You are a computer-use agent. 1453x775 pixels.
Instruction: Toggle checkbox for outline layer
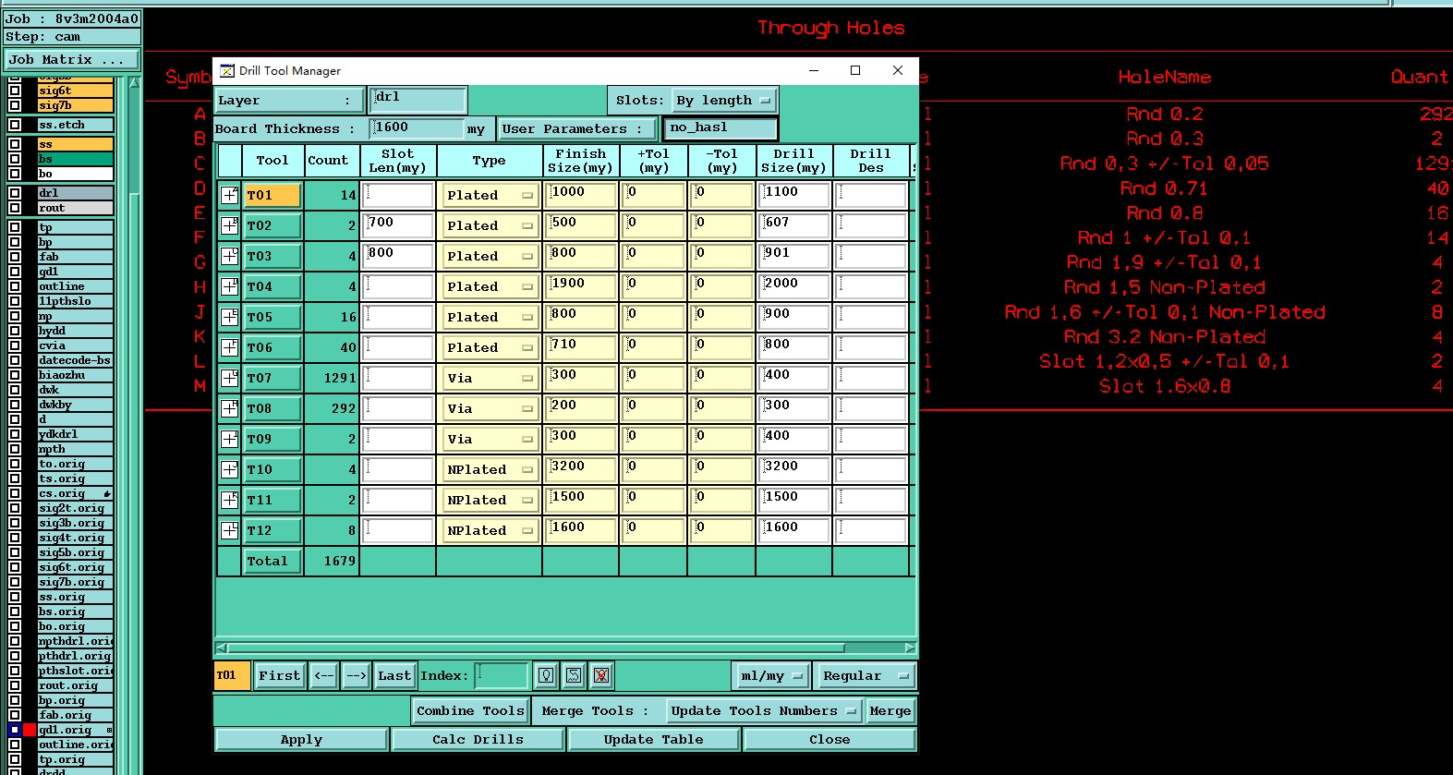coord(15,286)
